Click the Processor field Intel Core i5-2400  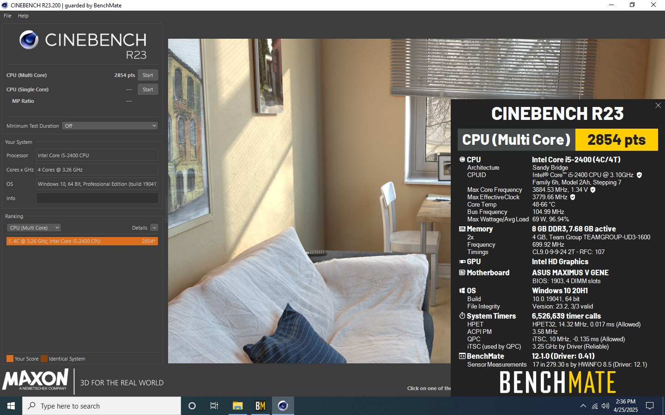[x=97, y=155]
